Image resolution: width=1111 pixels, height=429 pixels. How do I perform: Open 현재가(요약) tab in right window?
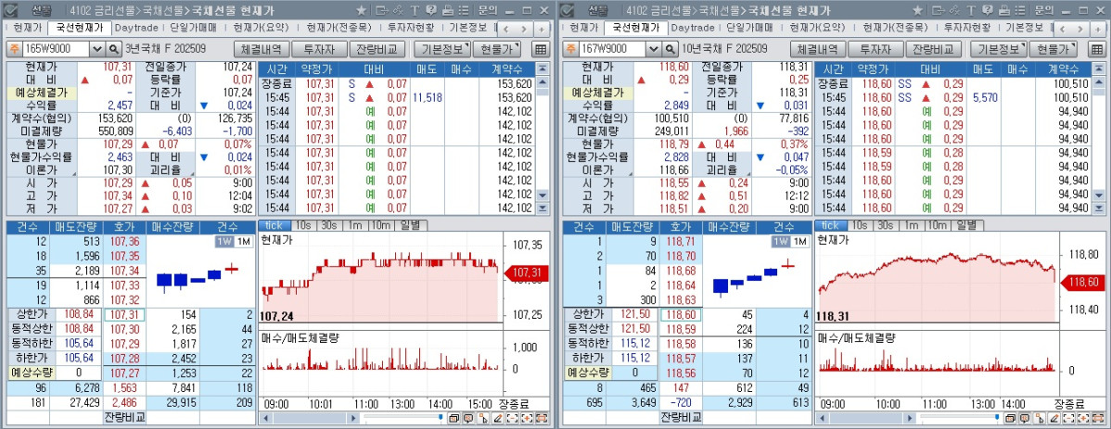(x=817, y=28)
